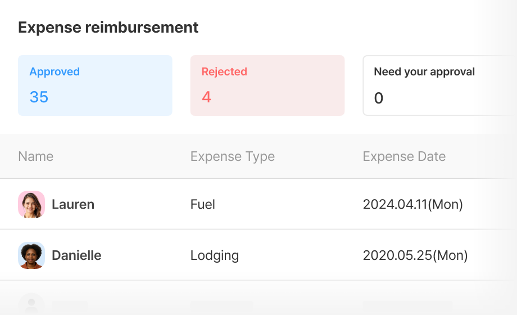Click the faded placeholder avatar in bottom row
The image size is (517, 315).
pos(31,304)
